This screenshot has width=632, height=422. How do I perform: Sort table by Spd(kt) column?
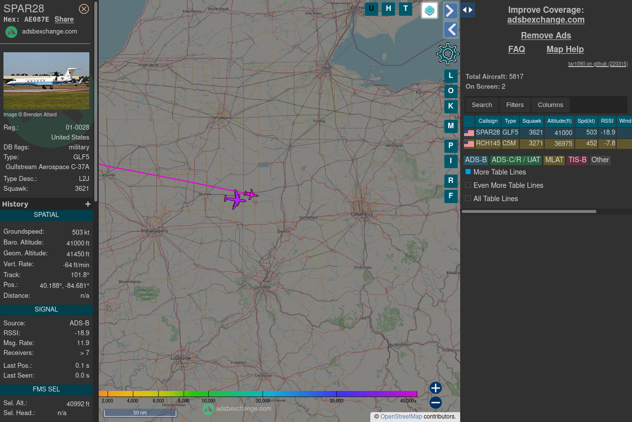[x=586, y=121]
